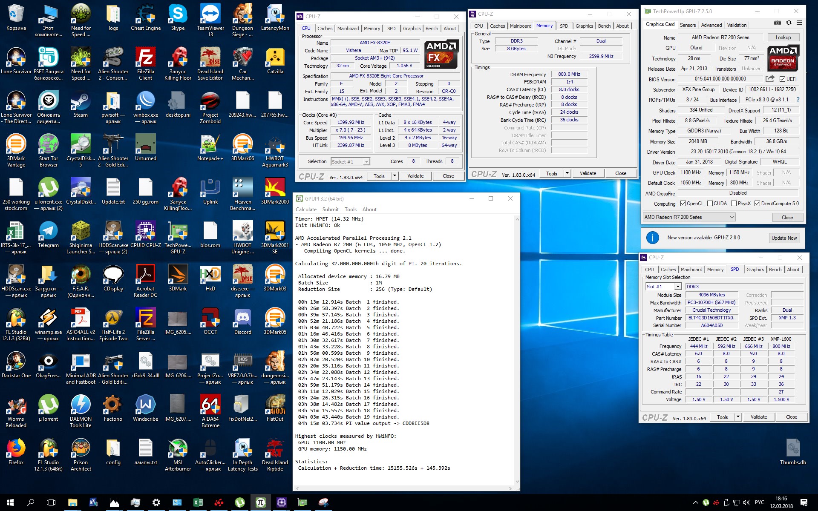Open the Advanced tab in GPU-Z
Screen dimensions: 818x511
click(711, 25)
